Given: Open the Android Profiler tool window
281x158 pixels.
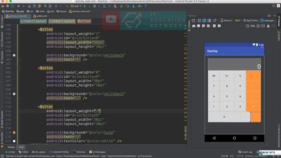Looking at the screenshot, I should pos(59,152).
